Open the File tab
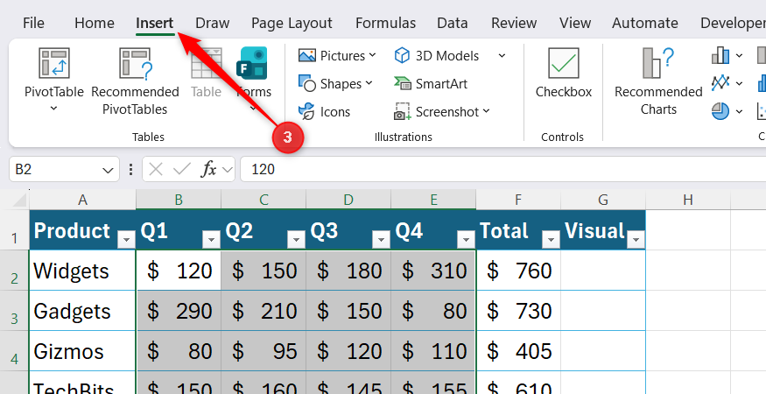766x394 pixels. 33,23
